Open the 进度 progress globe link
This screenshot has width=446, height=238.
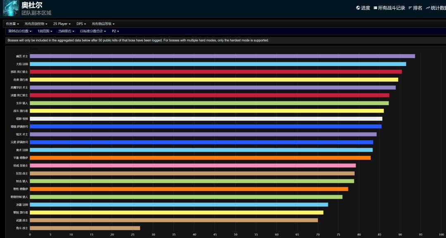pos(363,8)
